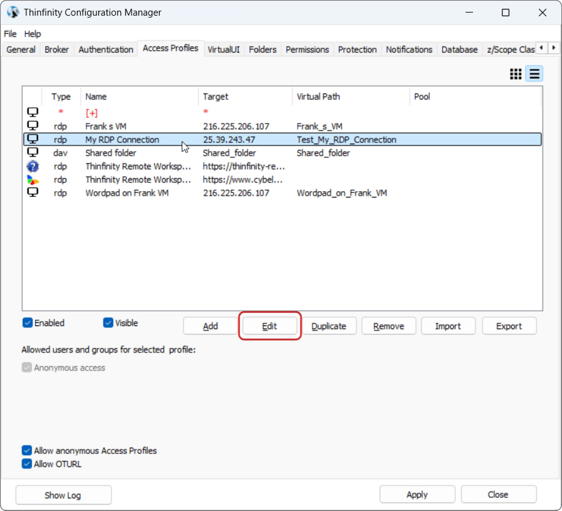Click monitor icon of My RDP Connection row

[33, 139]
